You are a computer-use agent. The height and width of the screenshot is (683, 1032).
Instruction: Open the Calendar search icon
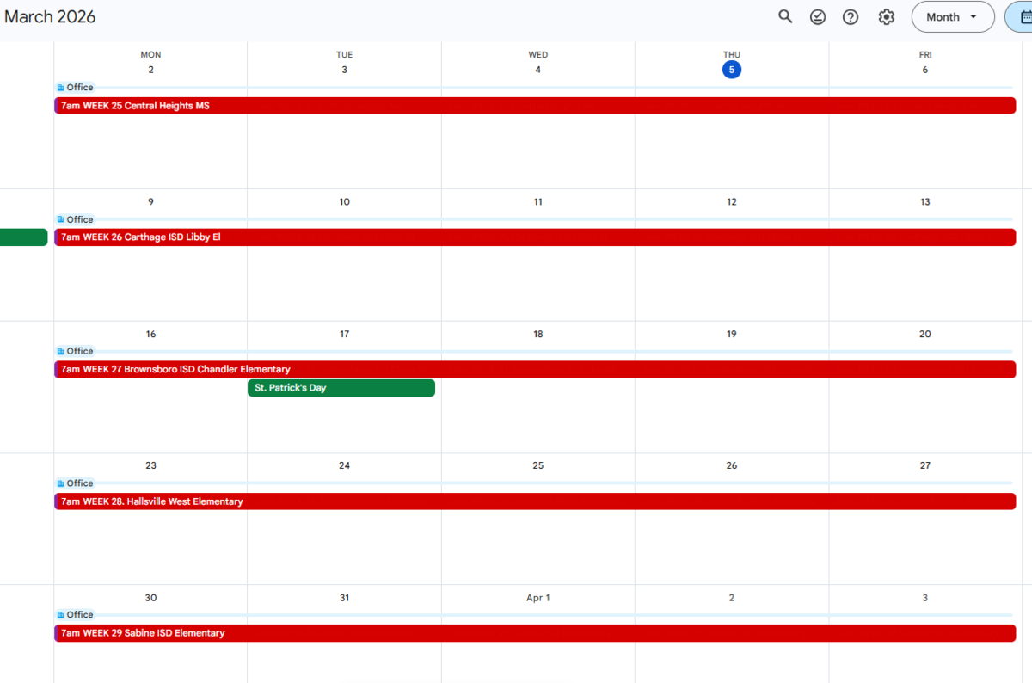point(785,16)
